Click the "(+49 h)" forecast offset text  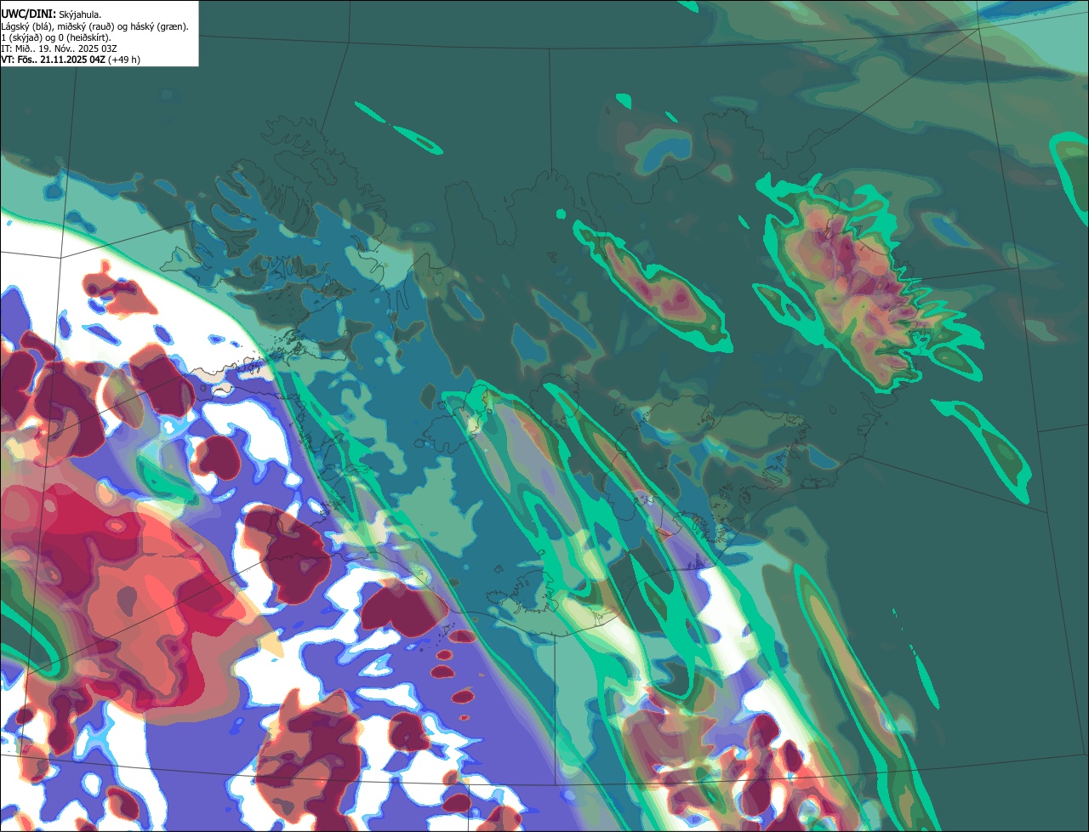tap(124, 60)
